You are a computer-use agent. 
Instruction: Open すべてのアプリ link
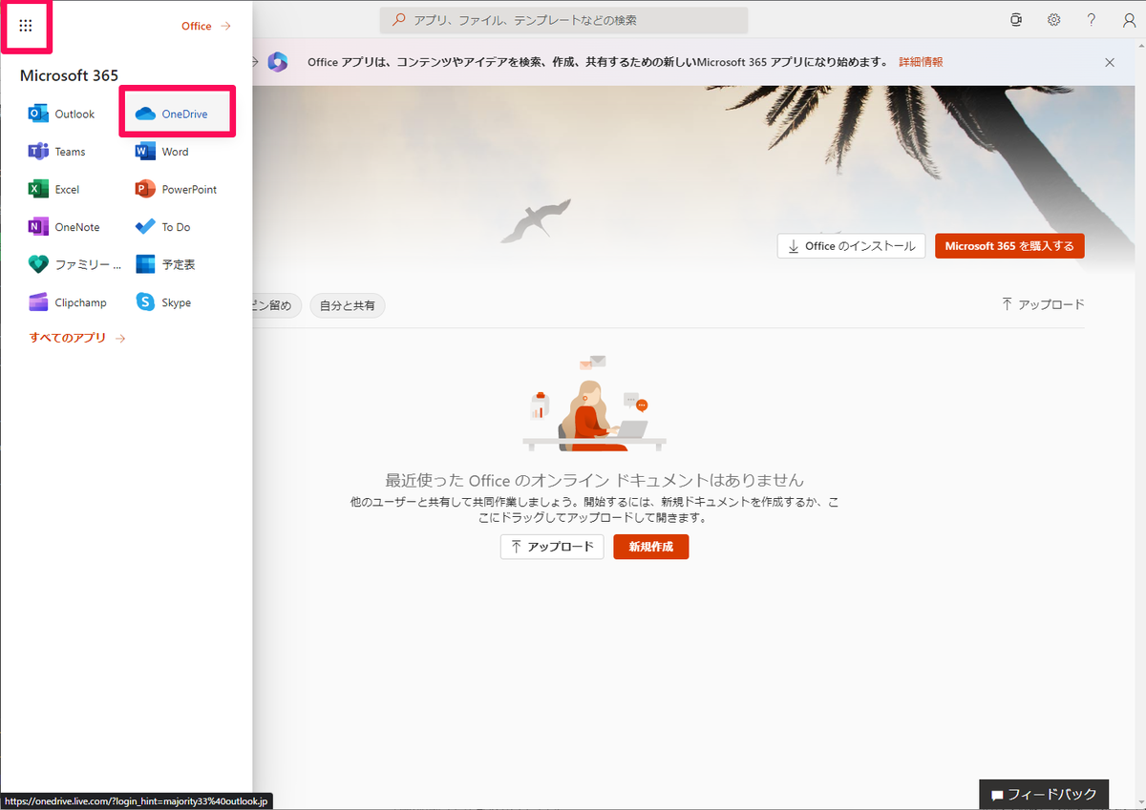(77, 338)
